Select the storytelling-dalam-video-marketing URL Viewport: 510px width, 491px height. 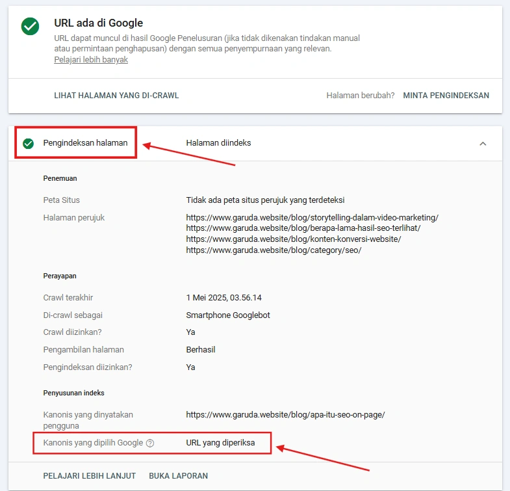pyautogui.click(x=312, y=217)
